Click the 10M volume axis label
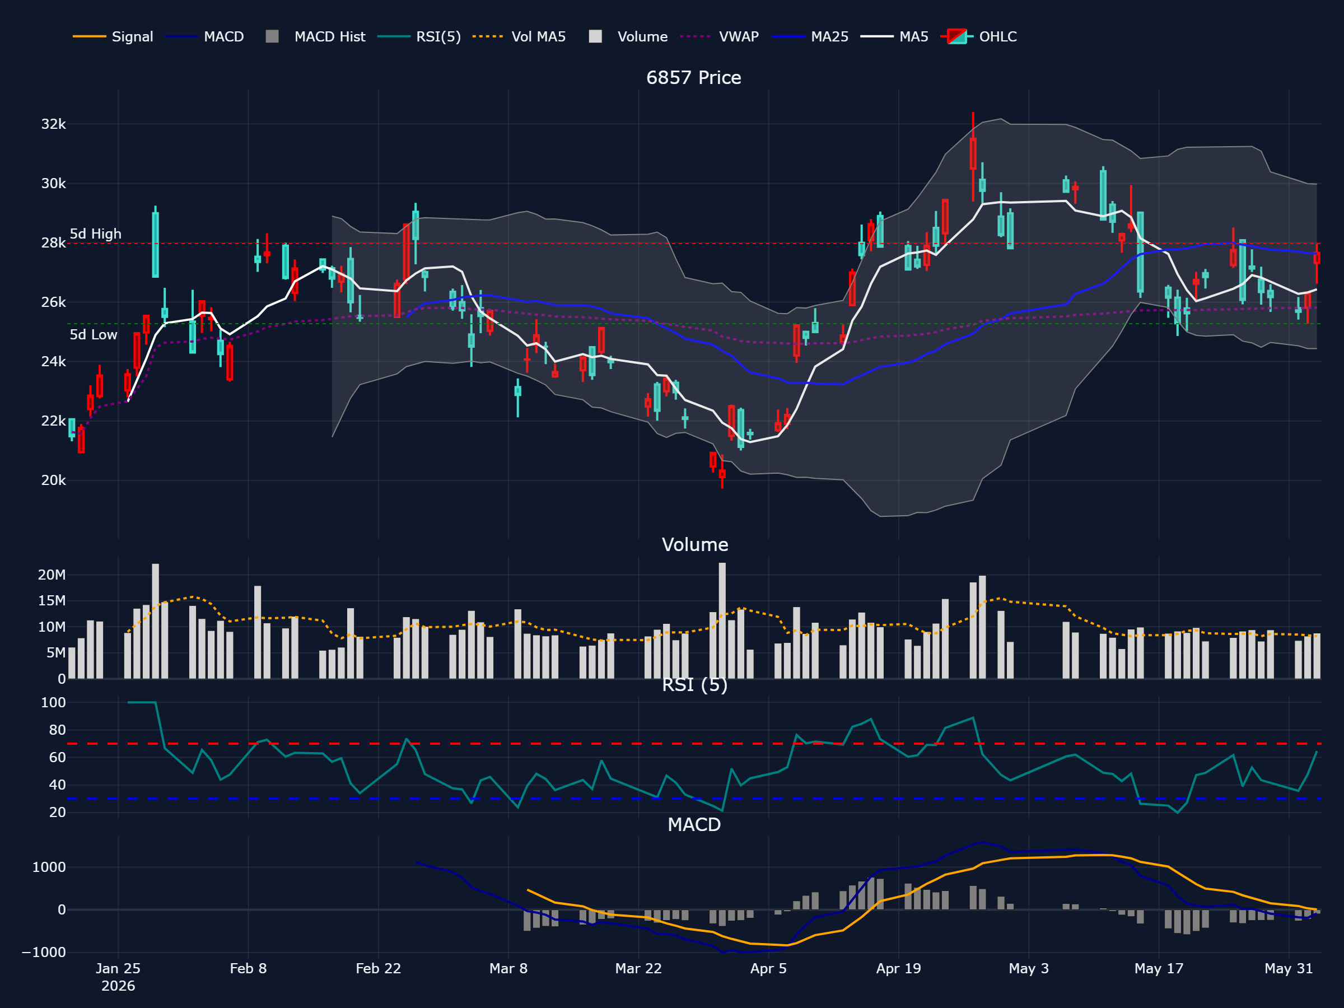Viewport: 1344px width, 1008px height. coord(52,627)
